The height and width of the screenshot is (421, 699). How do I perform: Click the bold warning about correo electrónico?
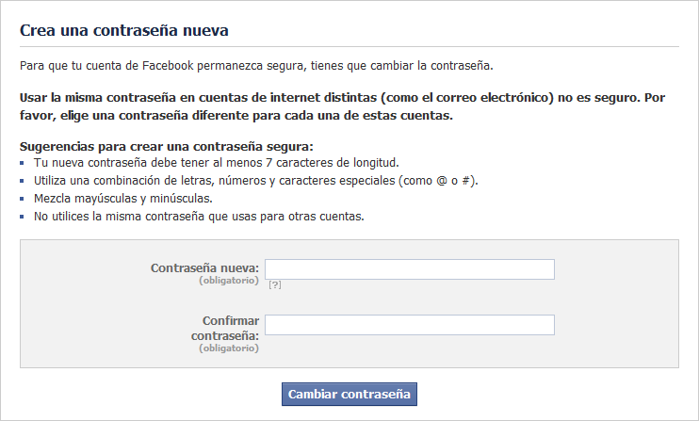pos(342,106)
